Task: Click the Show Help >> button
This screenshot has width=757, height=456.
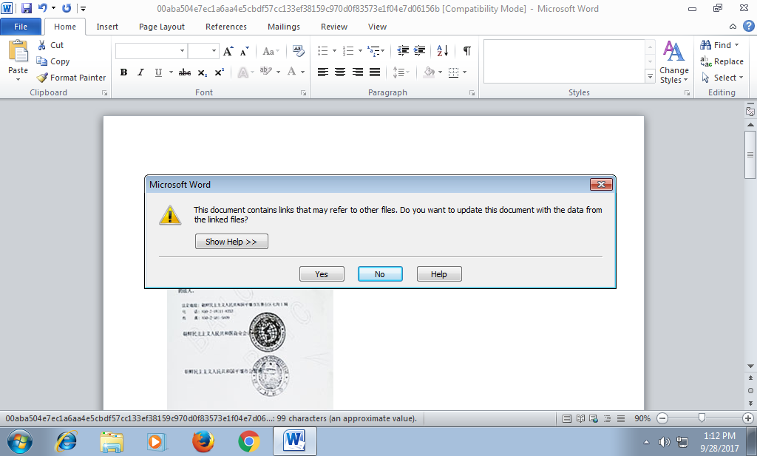Action: [231, 242]
